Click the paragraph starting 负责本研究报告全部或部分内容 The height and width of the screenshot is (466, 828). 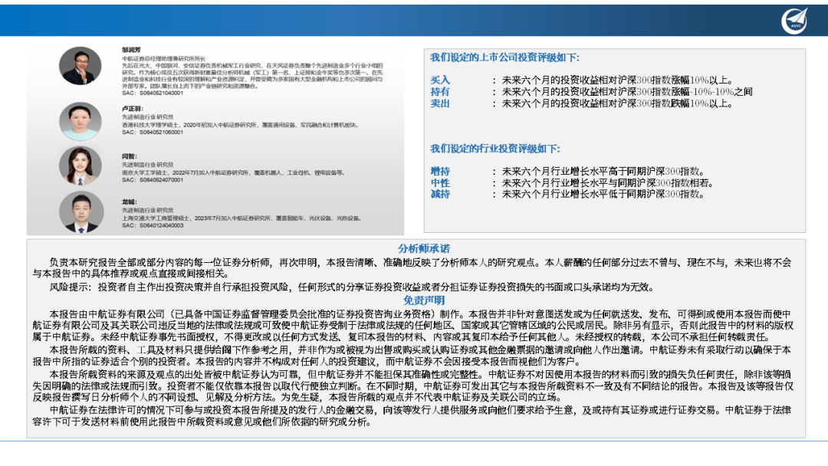412,268
